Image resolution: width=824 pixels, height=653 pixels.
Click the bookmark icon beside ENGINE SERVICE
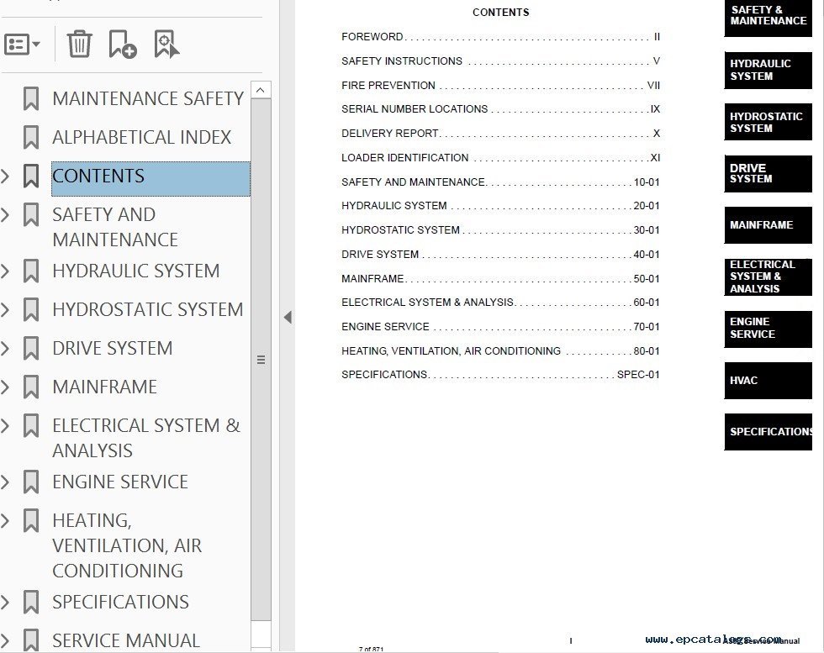31,482
